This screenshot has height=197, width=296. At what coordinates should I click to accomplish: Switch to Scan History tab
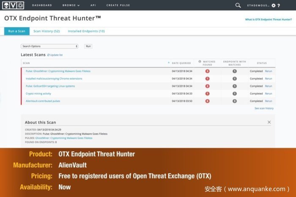tap(47, 31)
